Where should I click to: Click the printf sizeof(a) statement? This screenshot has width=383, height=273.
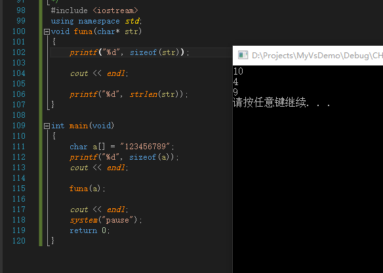click(124, 158)
